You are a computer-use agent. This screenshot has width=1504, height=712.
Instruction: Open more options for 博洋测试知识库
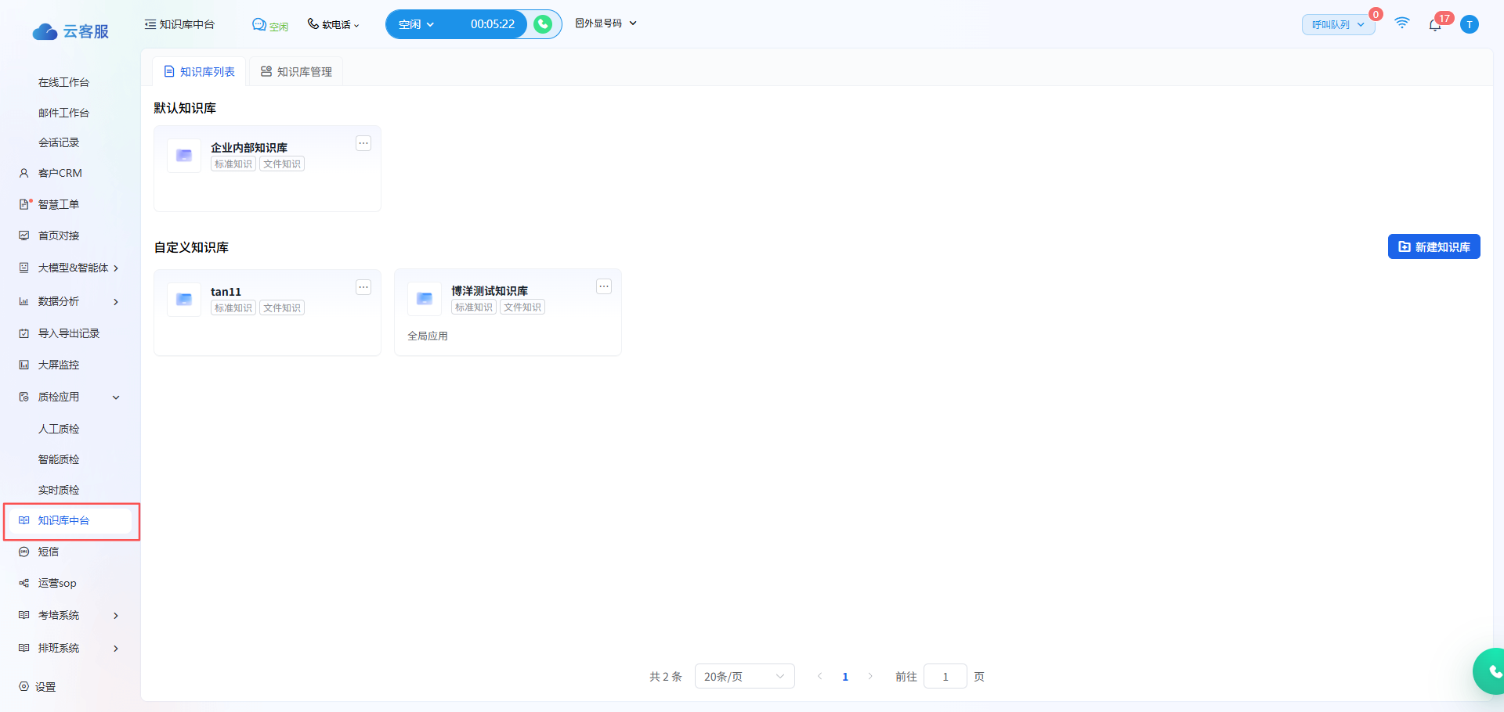pos(604,286)
